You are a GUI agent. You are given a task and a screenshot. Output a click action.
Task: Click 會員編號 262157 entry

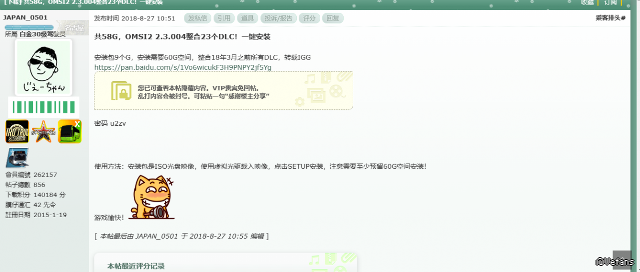31,175
